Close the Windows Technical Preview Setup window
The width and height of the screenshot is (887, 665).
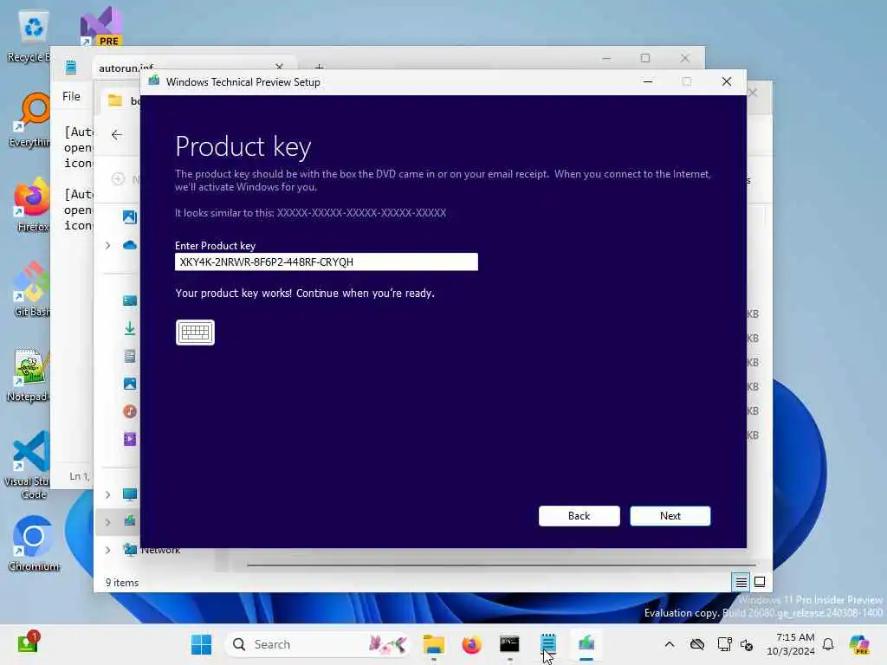click(727, 82)
